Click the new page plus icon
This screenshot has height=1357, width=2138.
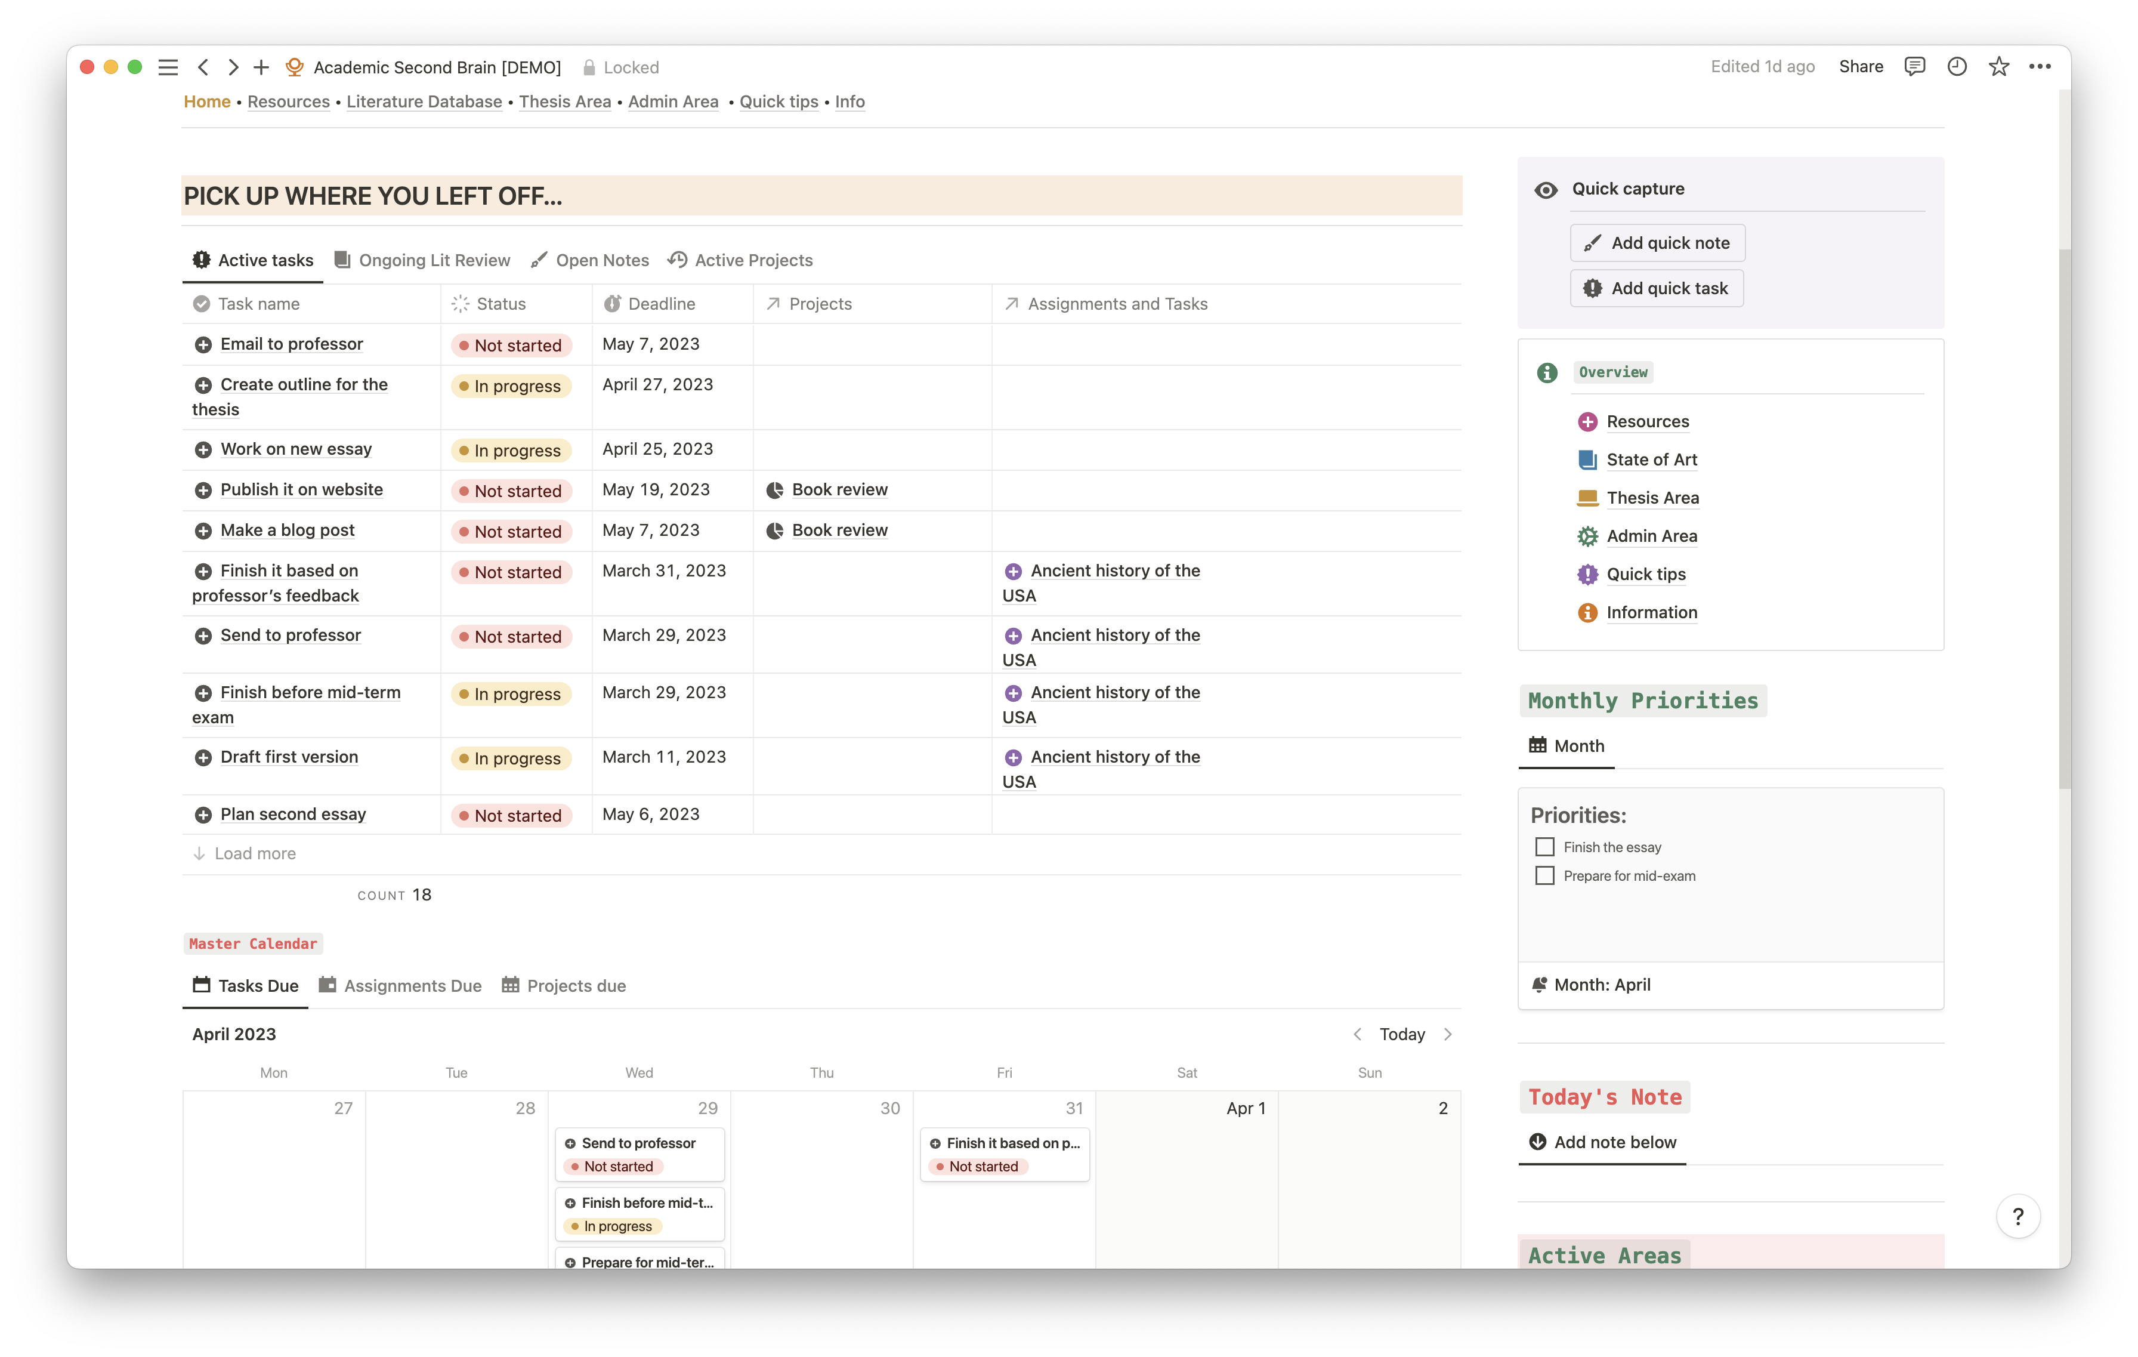[x=261, y=67]
